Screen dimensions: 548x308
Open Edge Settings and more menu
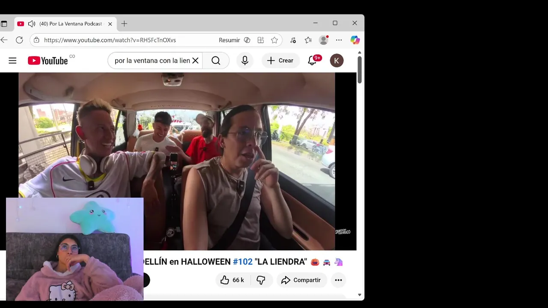click(339, 40)
